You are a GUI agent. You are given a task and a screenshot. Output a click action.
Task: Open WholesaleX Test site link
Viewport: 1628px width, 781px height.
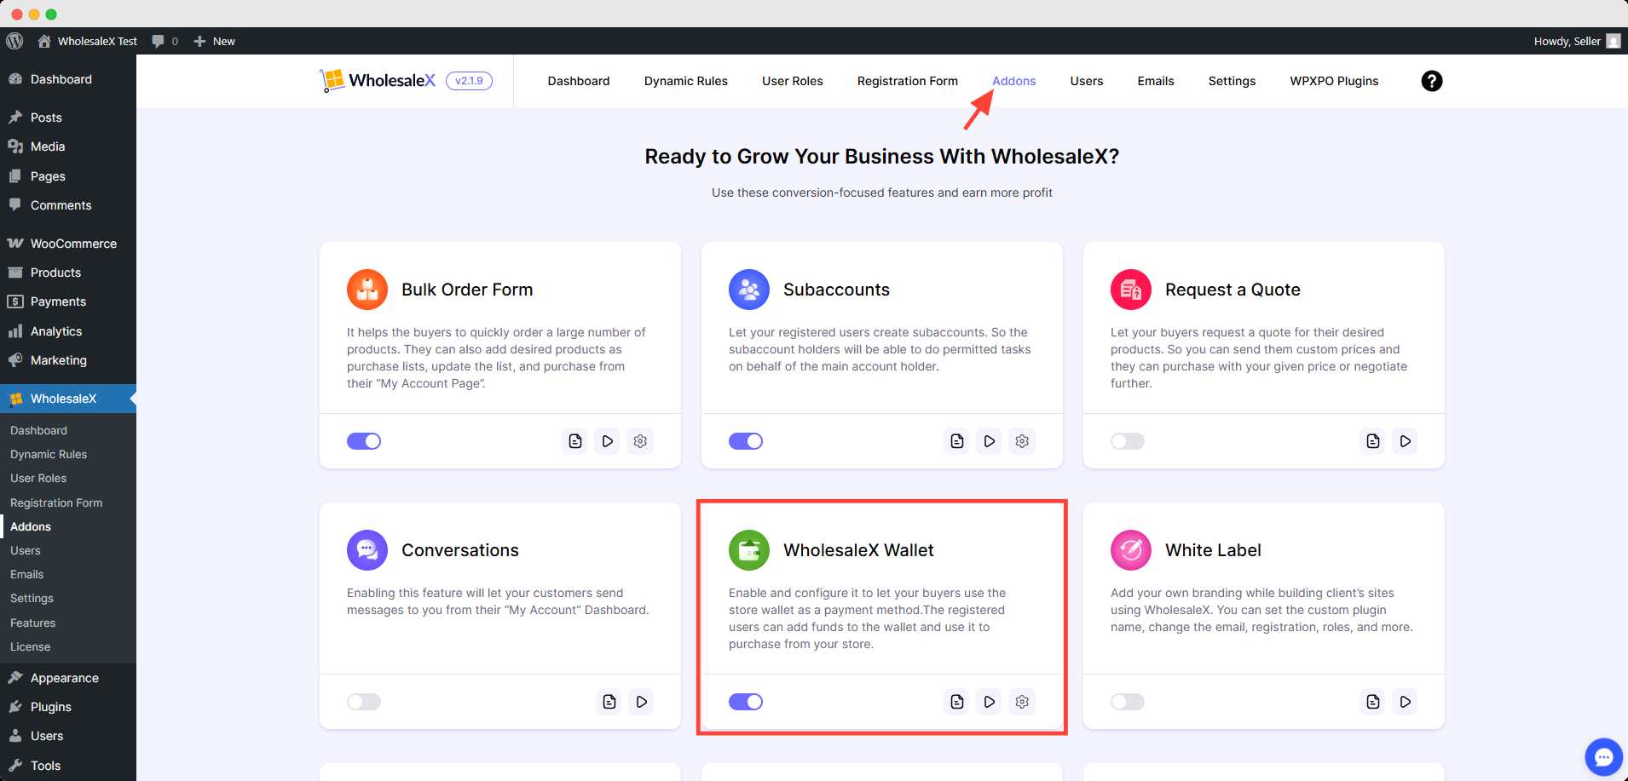88,41
